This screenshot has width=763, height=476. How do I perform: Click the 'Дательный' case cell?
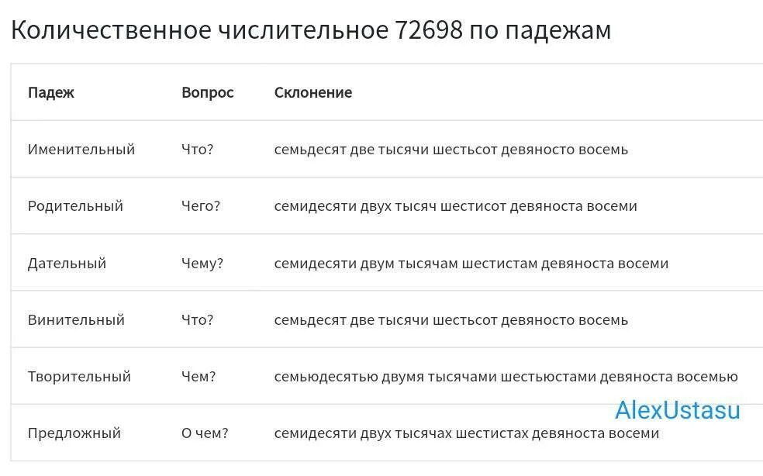click(x=67, y=264)
